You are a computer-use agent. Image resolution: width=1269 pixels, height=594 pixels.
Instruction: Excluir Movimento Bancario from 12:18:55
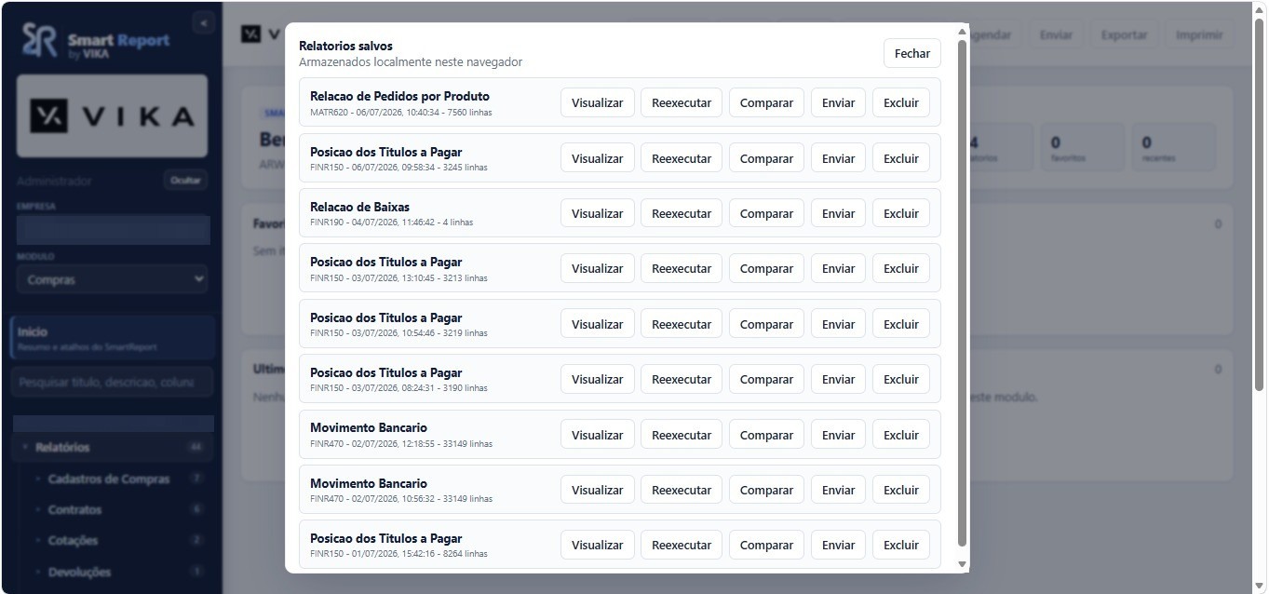pyautogui.click(x=900, y=435)
